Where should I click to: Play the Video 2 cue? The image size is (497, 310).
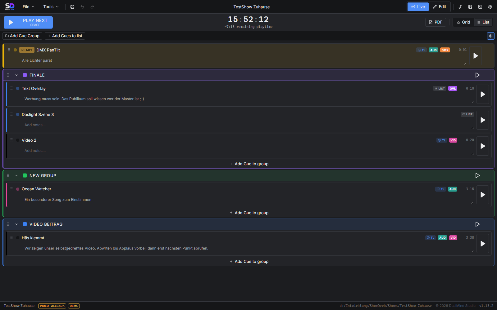[x=483, y=146]
